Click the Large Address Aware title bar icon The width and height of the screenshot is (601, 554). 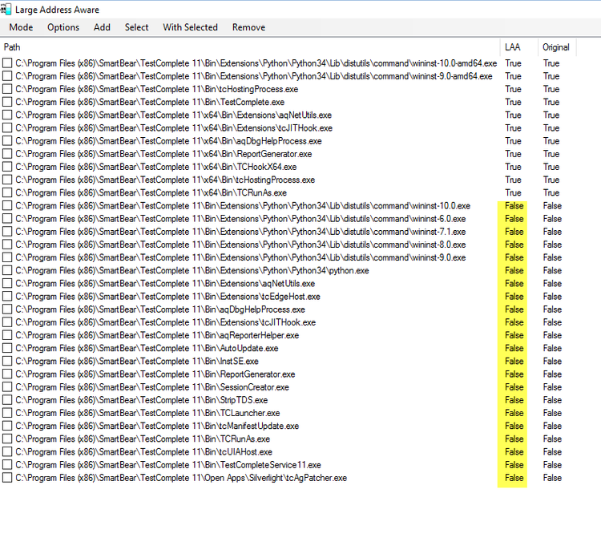click(x=6, y=8)
